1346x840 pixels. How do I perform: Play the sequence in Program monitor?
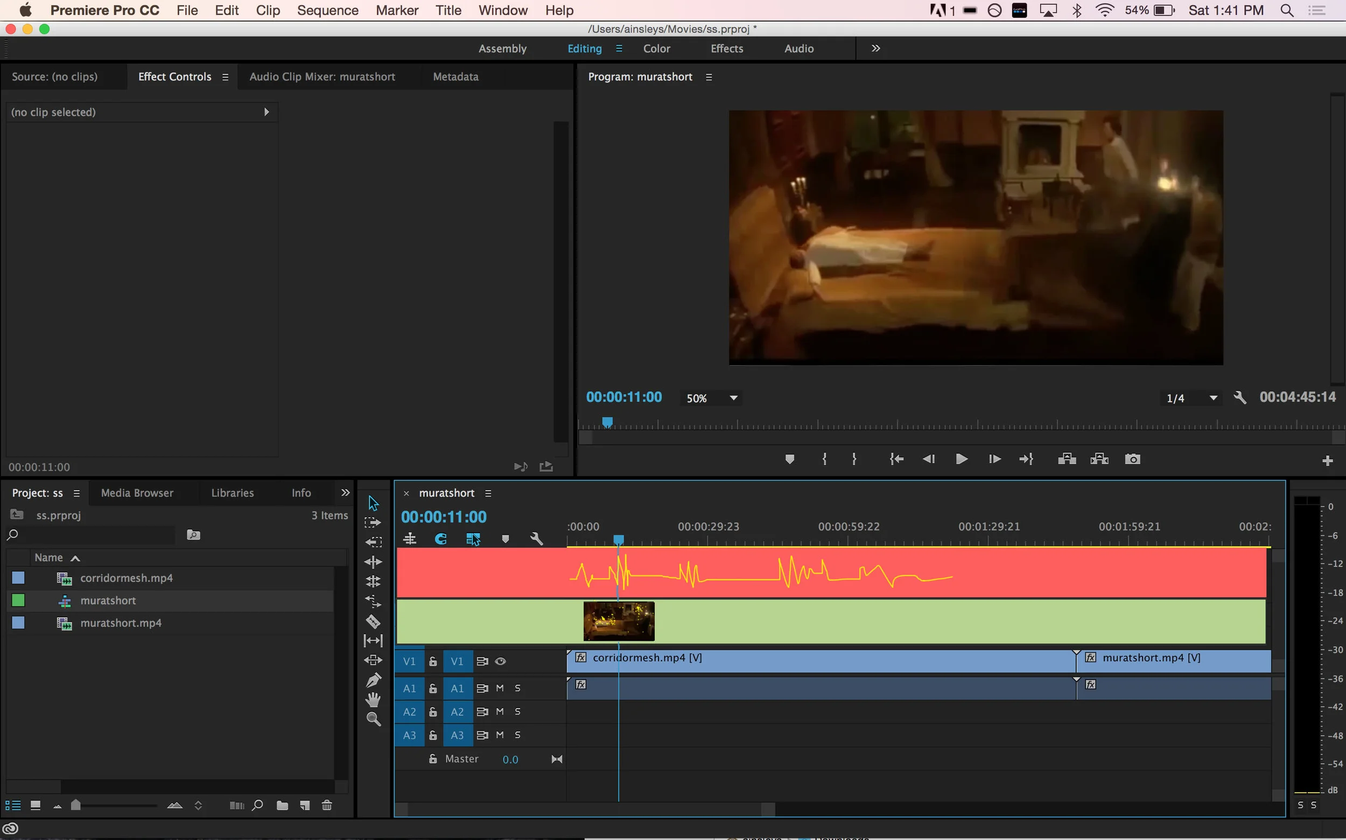tap(961, 459)
